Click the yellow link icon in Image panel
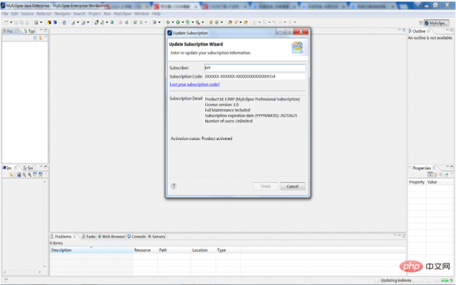 click(11, 174)
